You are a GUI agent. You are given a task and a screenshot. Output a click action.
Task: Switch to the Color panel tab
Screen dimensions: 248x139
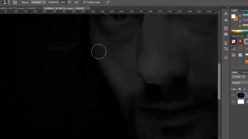click(x=234, y=10)
